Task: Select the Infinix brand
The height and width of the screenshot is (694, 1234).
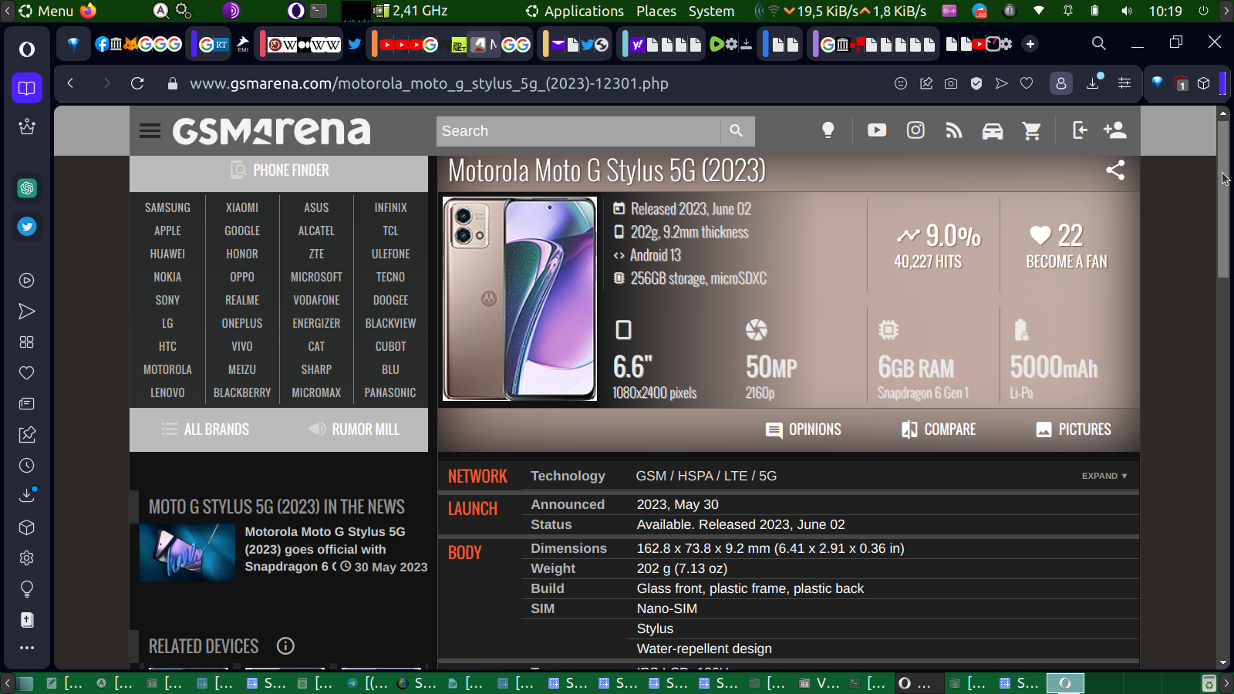Action: click(x=391, y=207)
